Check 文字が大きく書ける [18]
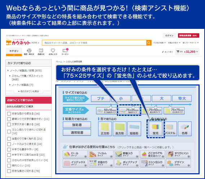This screenshot has height=179, width=205. tap(9, 125)
